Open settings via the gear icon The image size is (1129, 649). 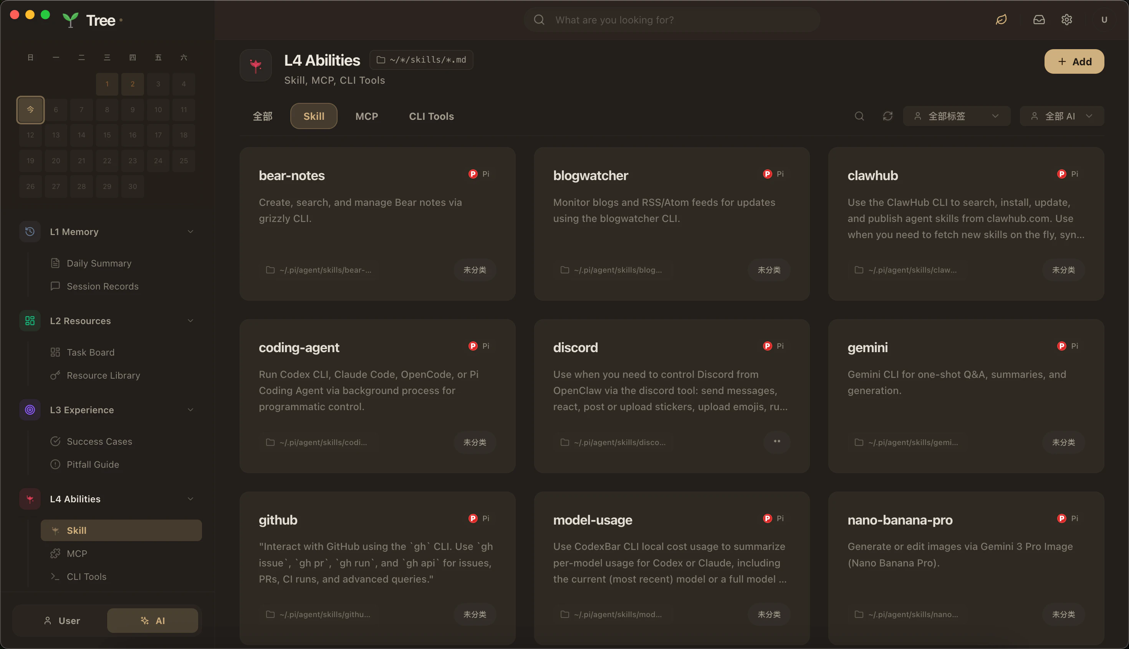pyautogui.click(x=1067, y=20)
